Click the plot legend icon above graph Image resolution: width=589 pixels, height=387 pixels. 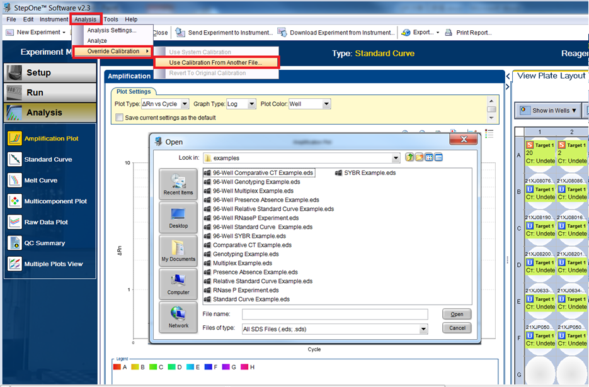[x=489, y=133]
